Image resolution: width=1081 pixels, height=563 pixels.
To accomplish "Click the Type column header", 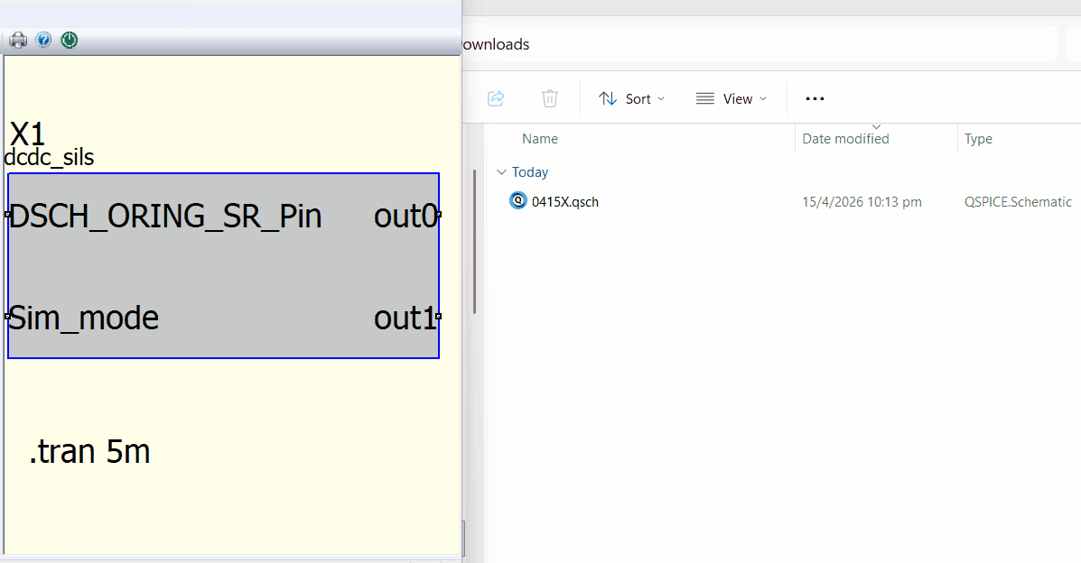I will 978,139.
